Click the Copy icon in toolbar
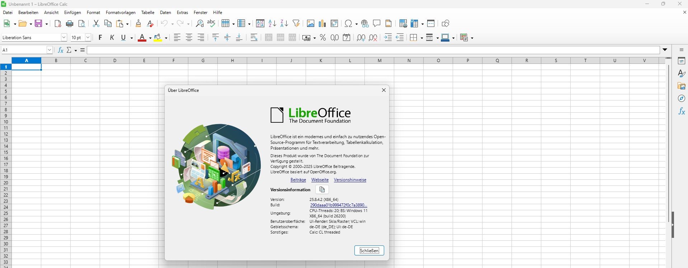The image size is (688, 268). [x=108, y=24]
